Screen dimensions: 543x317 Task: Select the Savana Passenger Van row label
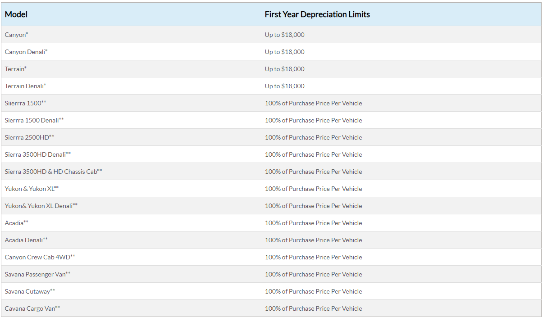[x=38, y=274]
